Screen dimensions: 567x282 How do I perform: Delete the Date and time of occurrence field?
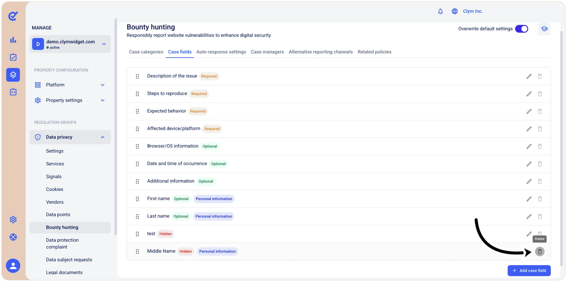(539, 164)
